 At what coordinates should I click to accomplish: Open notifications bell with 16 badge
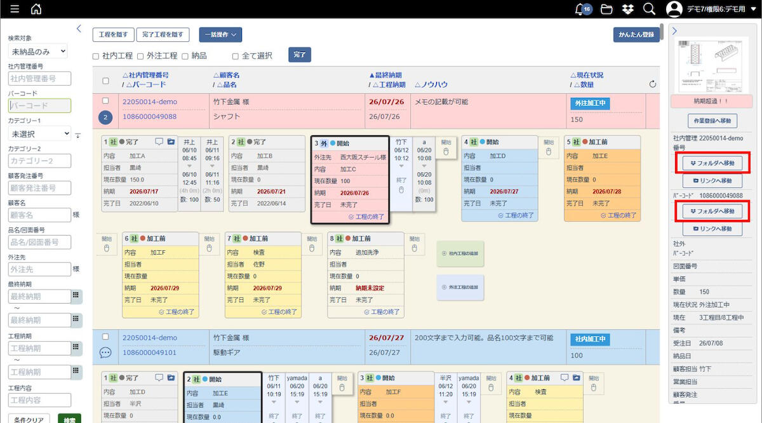tap(582, 9)
